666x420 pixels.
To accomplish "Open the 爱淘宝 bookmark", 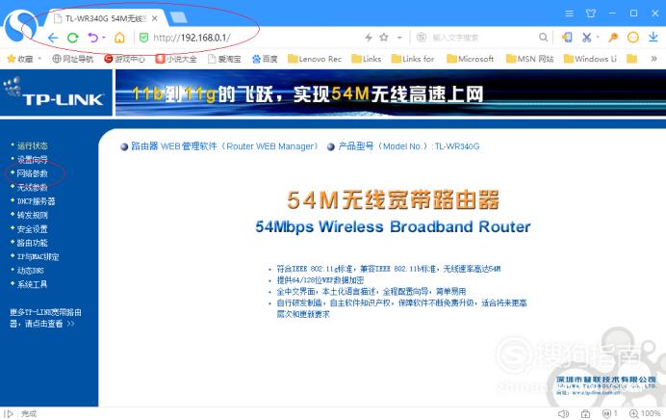I will click(224, 59).
